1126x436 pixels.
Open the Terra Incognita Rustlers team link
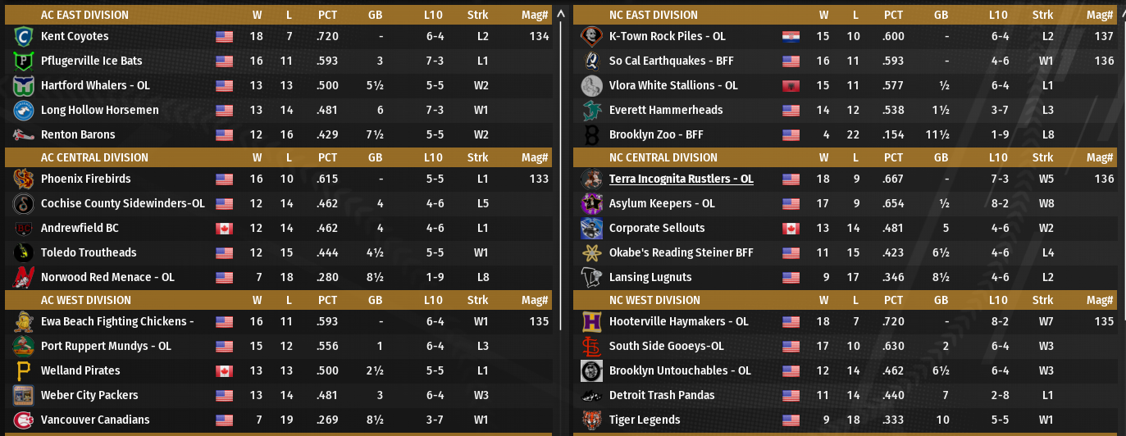coord(681,179)
